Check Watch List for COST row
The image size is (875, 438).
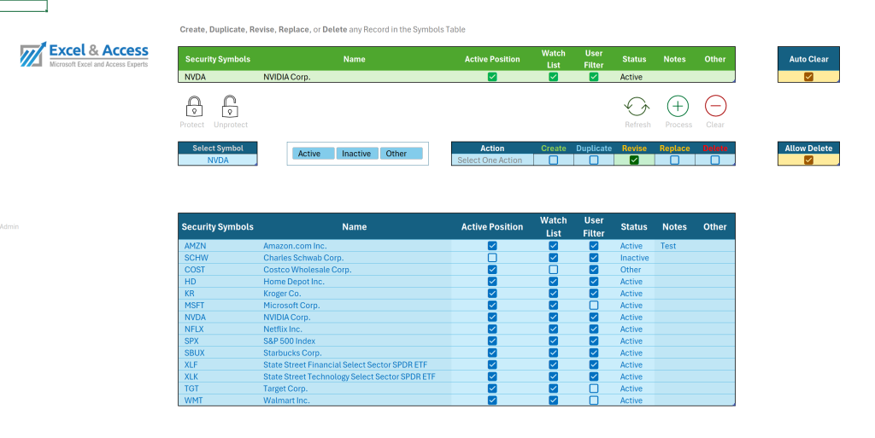pyautogui.click(x=553, y=270)
